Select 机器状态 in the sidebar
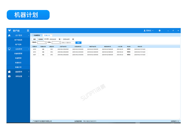Image resolution: width=187 pixels, height=129 pixels. pos(18,62)
